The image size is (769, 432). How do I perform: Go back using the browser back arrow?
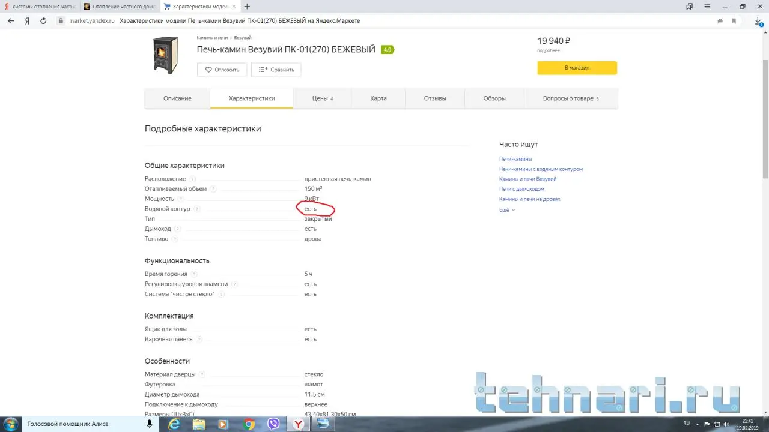point(11,20)
